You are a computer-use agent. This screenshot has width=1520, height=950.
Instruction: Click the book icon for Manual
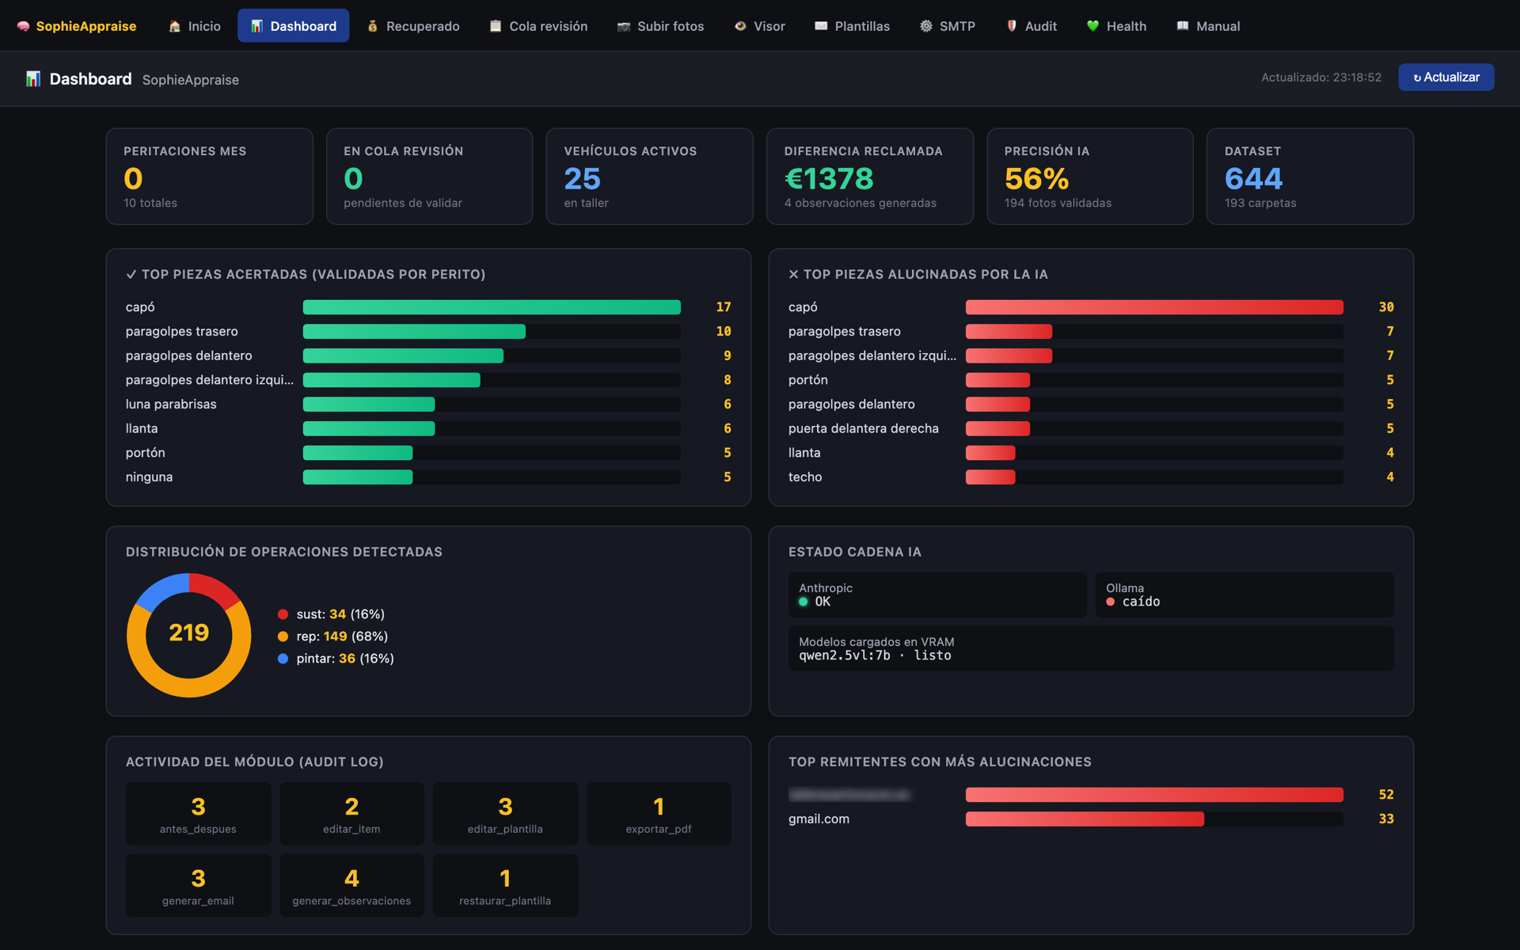point(1183,26)
